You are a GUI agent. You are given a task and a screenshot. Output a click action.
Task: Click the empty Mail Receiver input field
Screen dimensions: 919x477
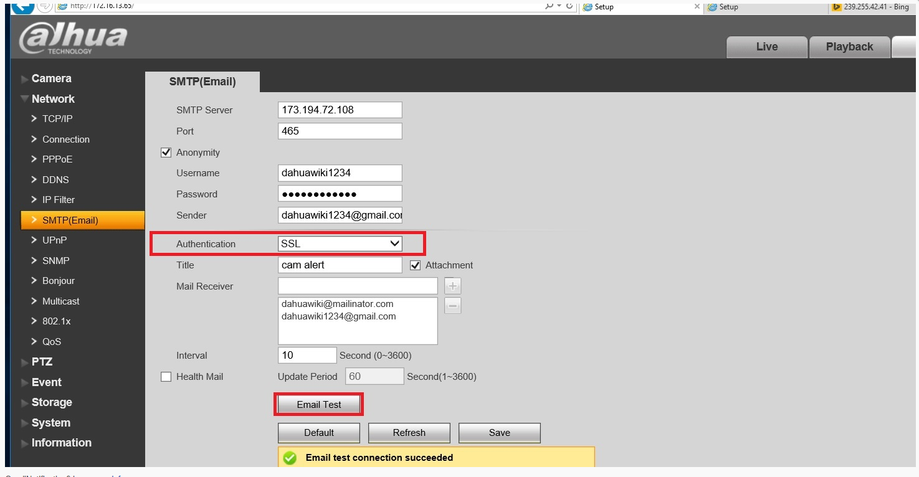tap(358, 286)
